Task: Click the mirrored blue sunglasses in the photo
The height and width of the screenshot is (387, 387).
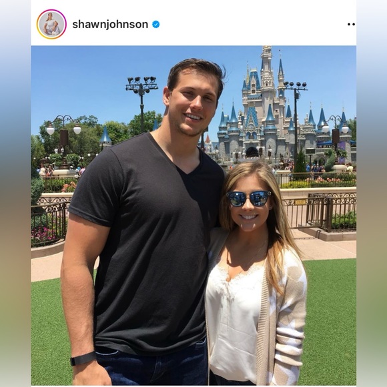Action: pyautogui.click(x=248, y=198)
